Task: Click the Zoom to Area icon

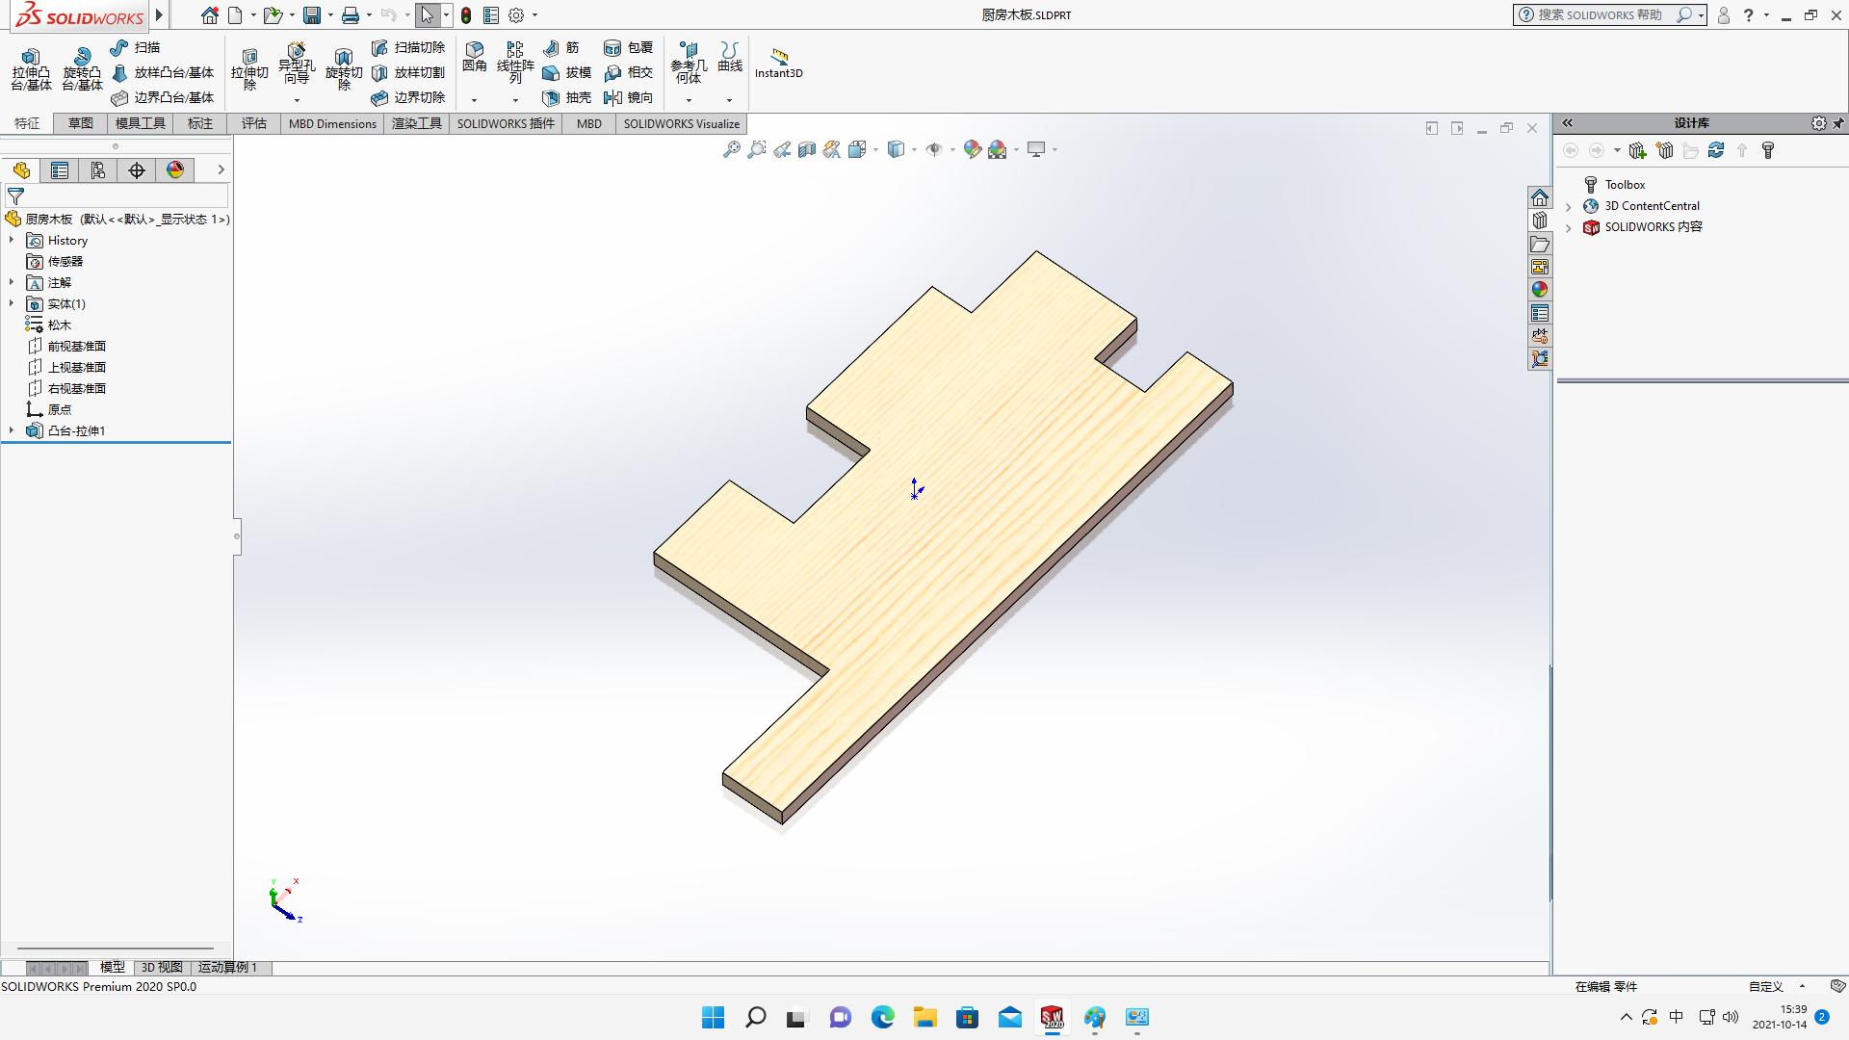Action: point(757,149)
